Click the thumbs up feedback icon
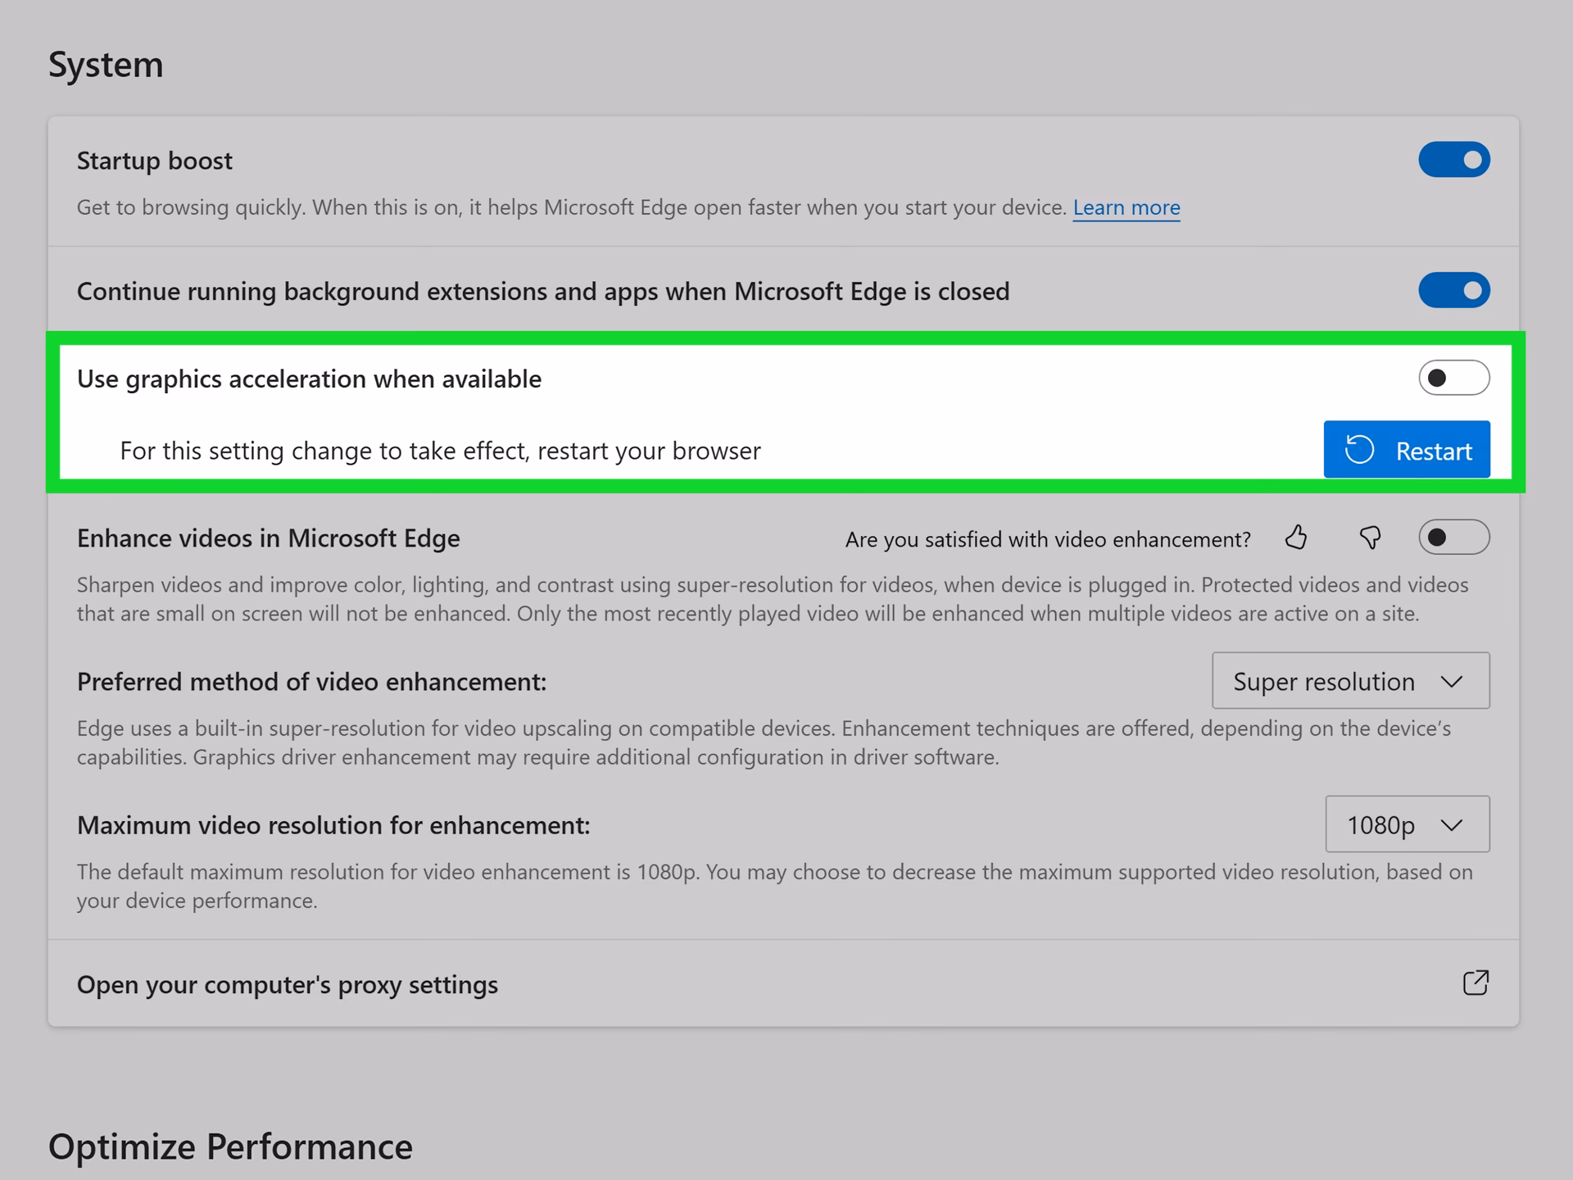Image resolution: width=1573 pixels, height=1180 pixels. (1296, 538)
